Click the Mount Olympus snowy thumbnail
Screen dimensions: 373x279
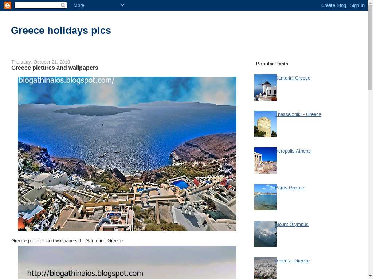[x=266, y=234]
